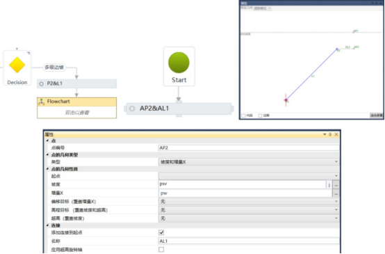Enable 注释 checkbox in preview
This screenshot has height=254, width=385.
[x=260, y=116]
